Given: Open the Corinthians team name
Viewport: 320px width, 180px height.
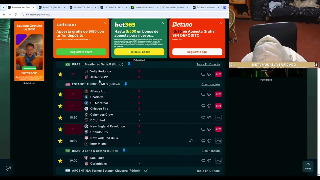Looking at the screenshot, I should pos(98,164).
